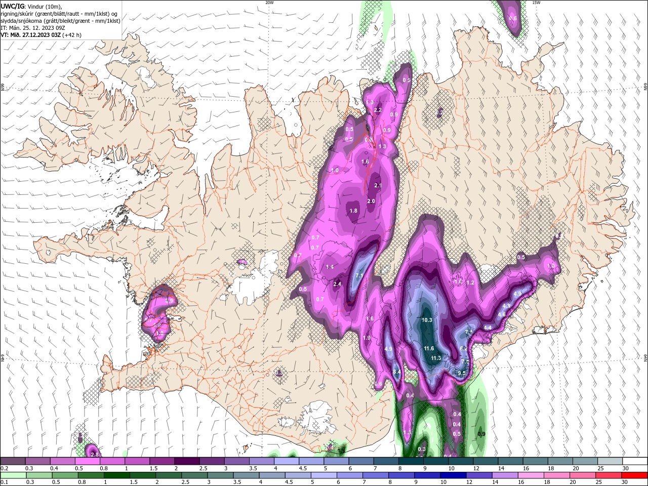This screenshot has width=648, height=486.
Task: Click the pale grey 25 swatch in top legend
Action: [610, 461]
